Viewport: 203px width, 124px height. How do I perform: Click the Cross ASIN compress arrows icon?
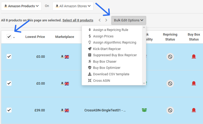point(90,80)
